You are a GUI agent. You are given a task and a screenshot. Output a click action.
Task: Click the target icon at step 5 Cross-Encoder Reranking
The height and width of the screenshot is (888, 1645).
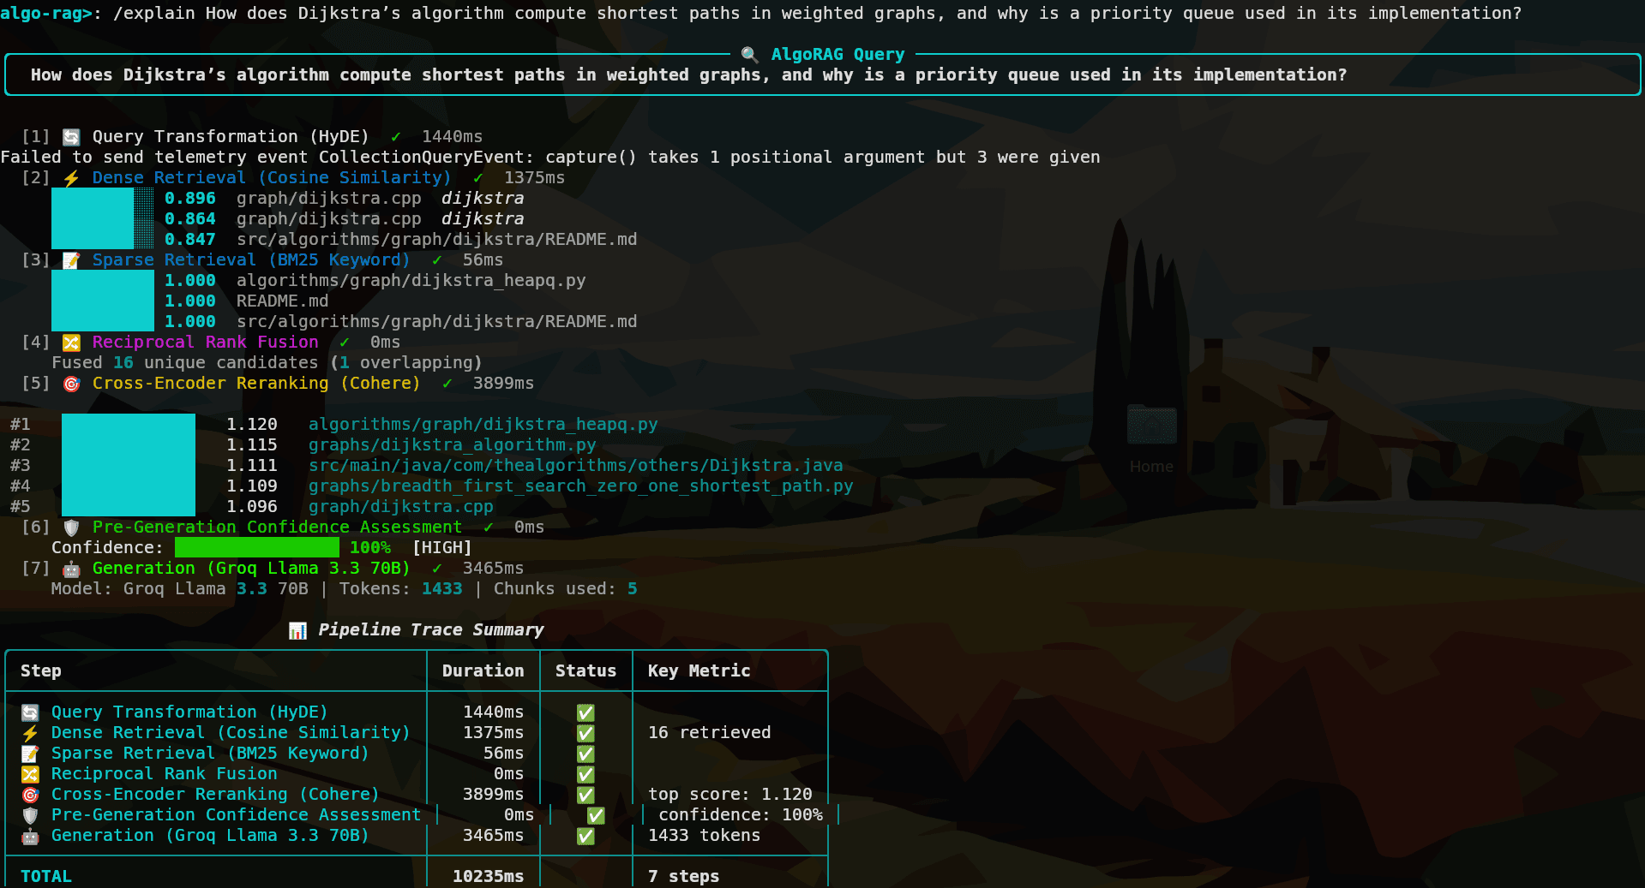click(x=72, y=384)
